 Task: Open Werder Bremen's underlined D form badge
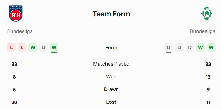pyautogui.click(x=169, y=48)
